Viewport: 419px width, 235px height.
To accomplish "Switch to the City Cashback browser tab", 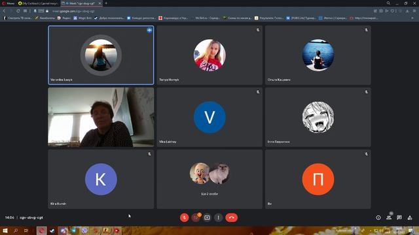I will [38, 3].
